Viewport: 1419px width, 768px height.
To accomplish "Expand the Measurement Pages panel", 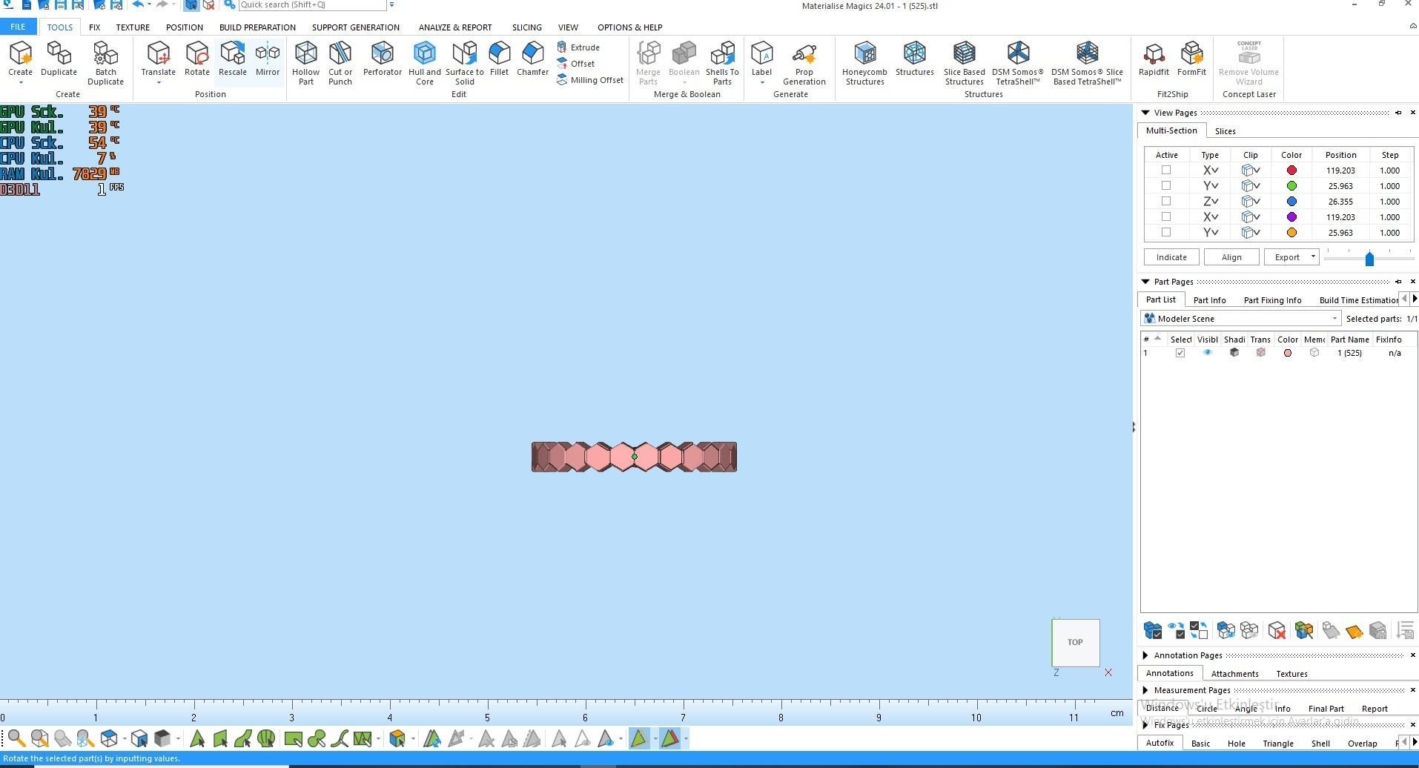I will tap(1145, 690).
